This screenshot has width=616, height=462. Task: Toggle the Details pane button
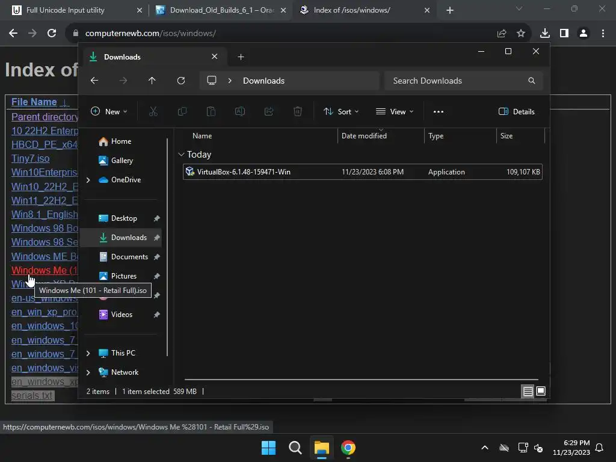tap(516, 111)
